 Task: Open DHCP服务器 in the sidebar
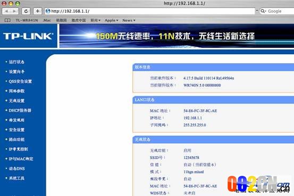click(x=20, y=110)
